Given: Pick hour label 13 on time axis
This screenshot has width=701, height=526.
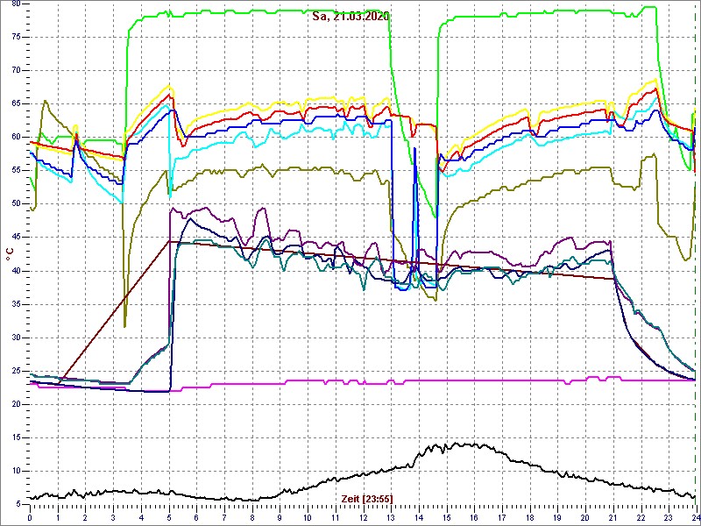Looking at the screenshot, I should point(390,517).
